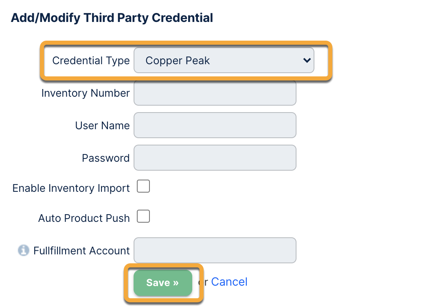This screenshot has height=308, width=426.
Task: Tick the Auto Product Push checkbox
Action: coord(143,217)
